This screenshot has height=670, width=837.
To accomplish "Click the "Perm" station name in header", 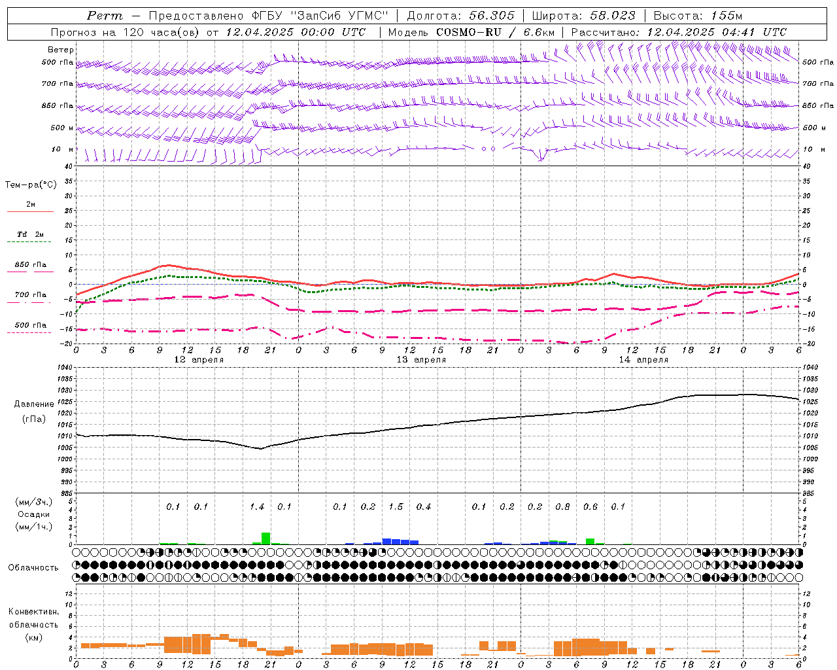I will click(105, 16).
